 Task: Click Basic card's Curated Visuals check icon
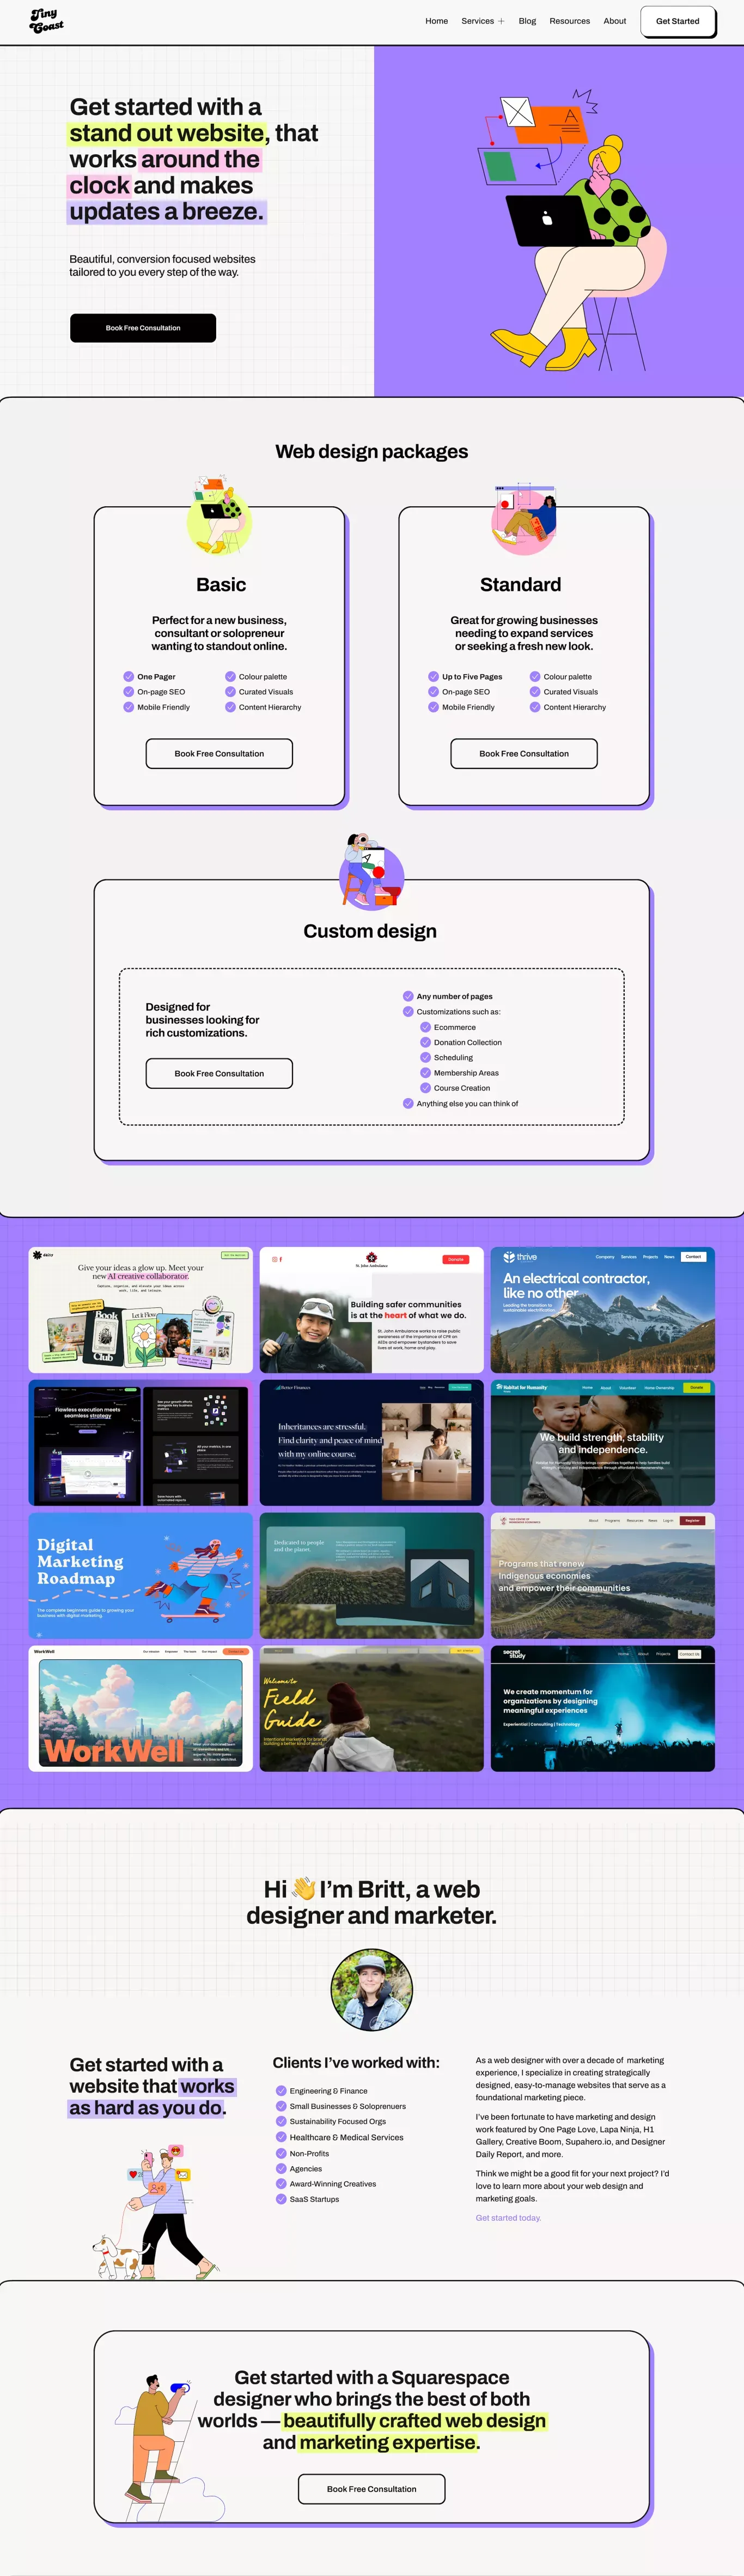230,691
